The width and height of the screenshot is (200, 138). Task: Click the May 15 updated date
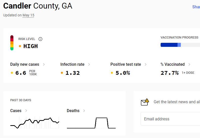[28, 15]
